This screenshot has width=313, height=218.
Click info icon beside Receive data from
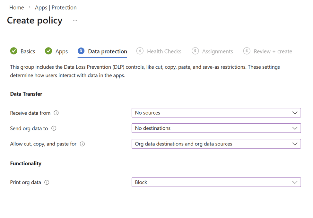[56, 113]
